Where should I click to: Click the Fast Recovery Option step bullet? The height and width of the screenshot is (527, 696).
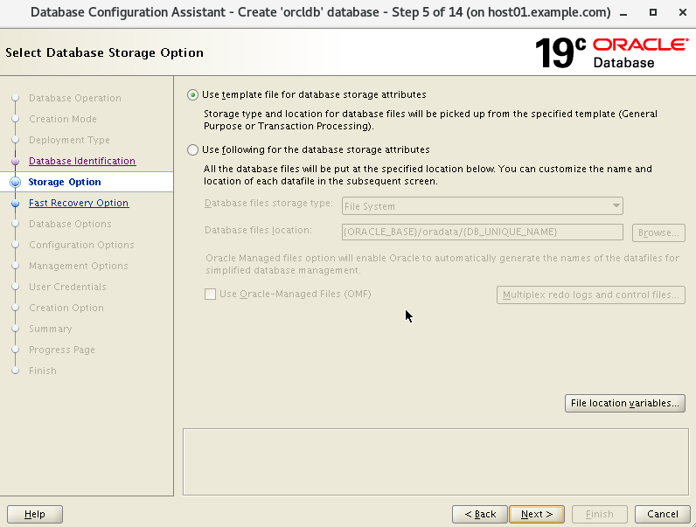point(15,204)
